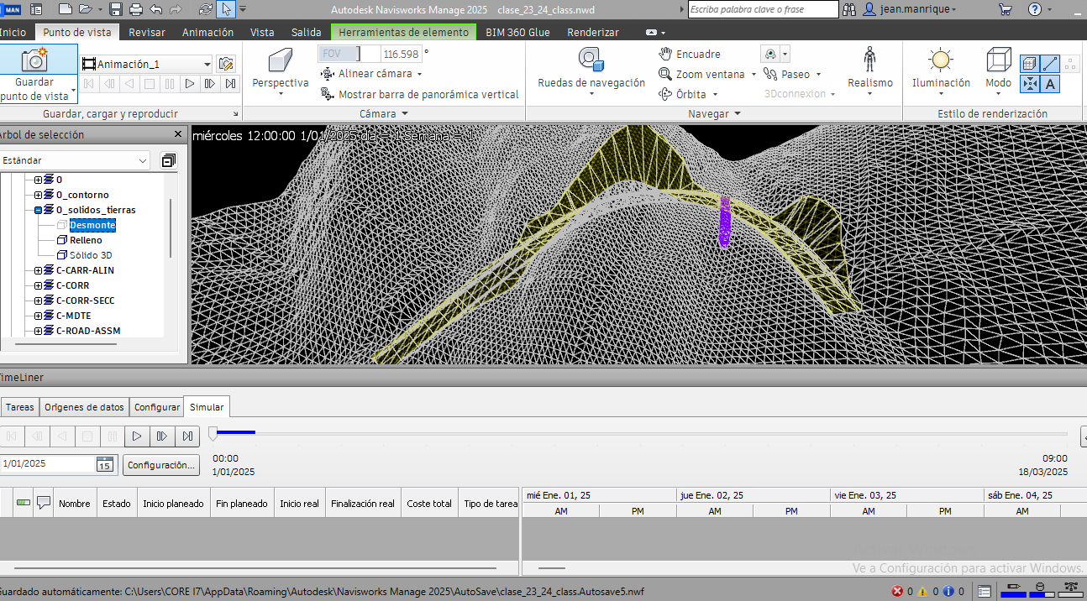The width and height of the screenshot is (1087, 601).
Task: Select the Encuadre pan tool
Action: [689, 54]
